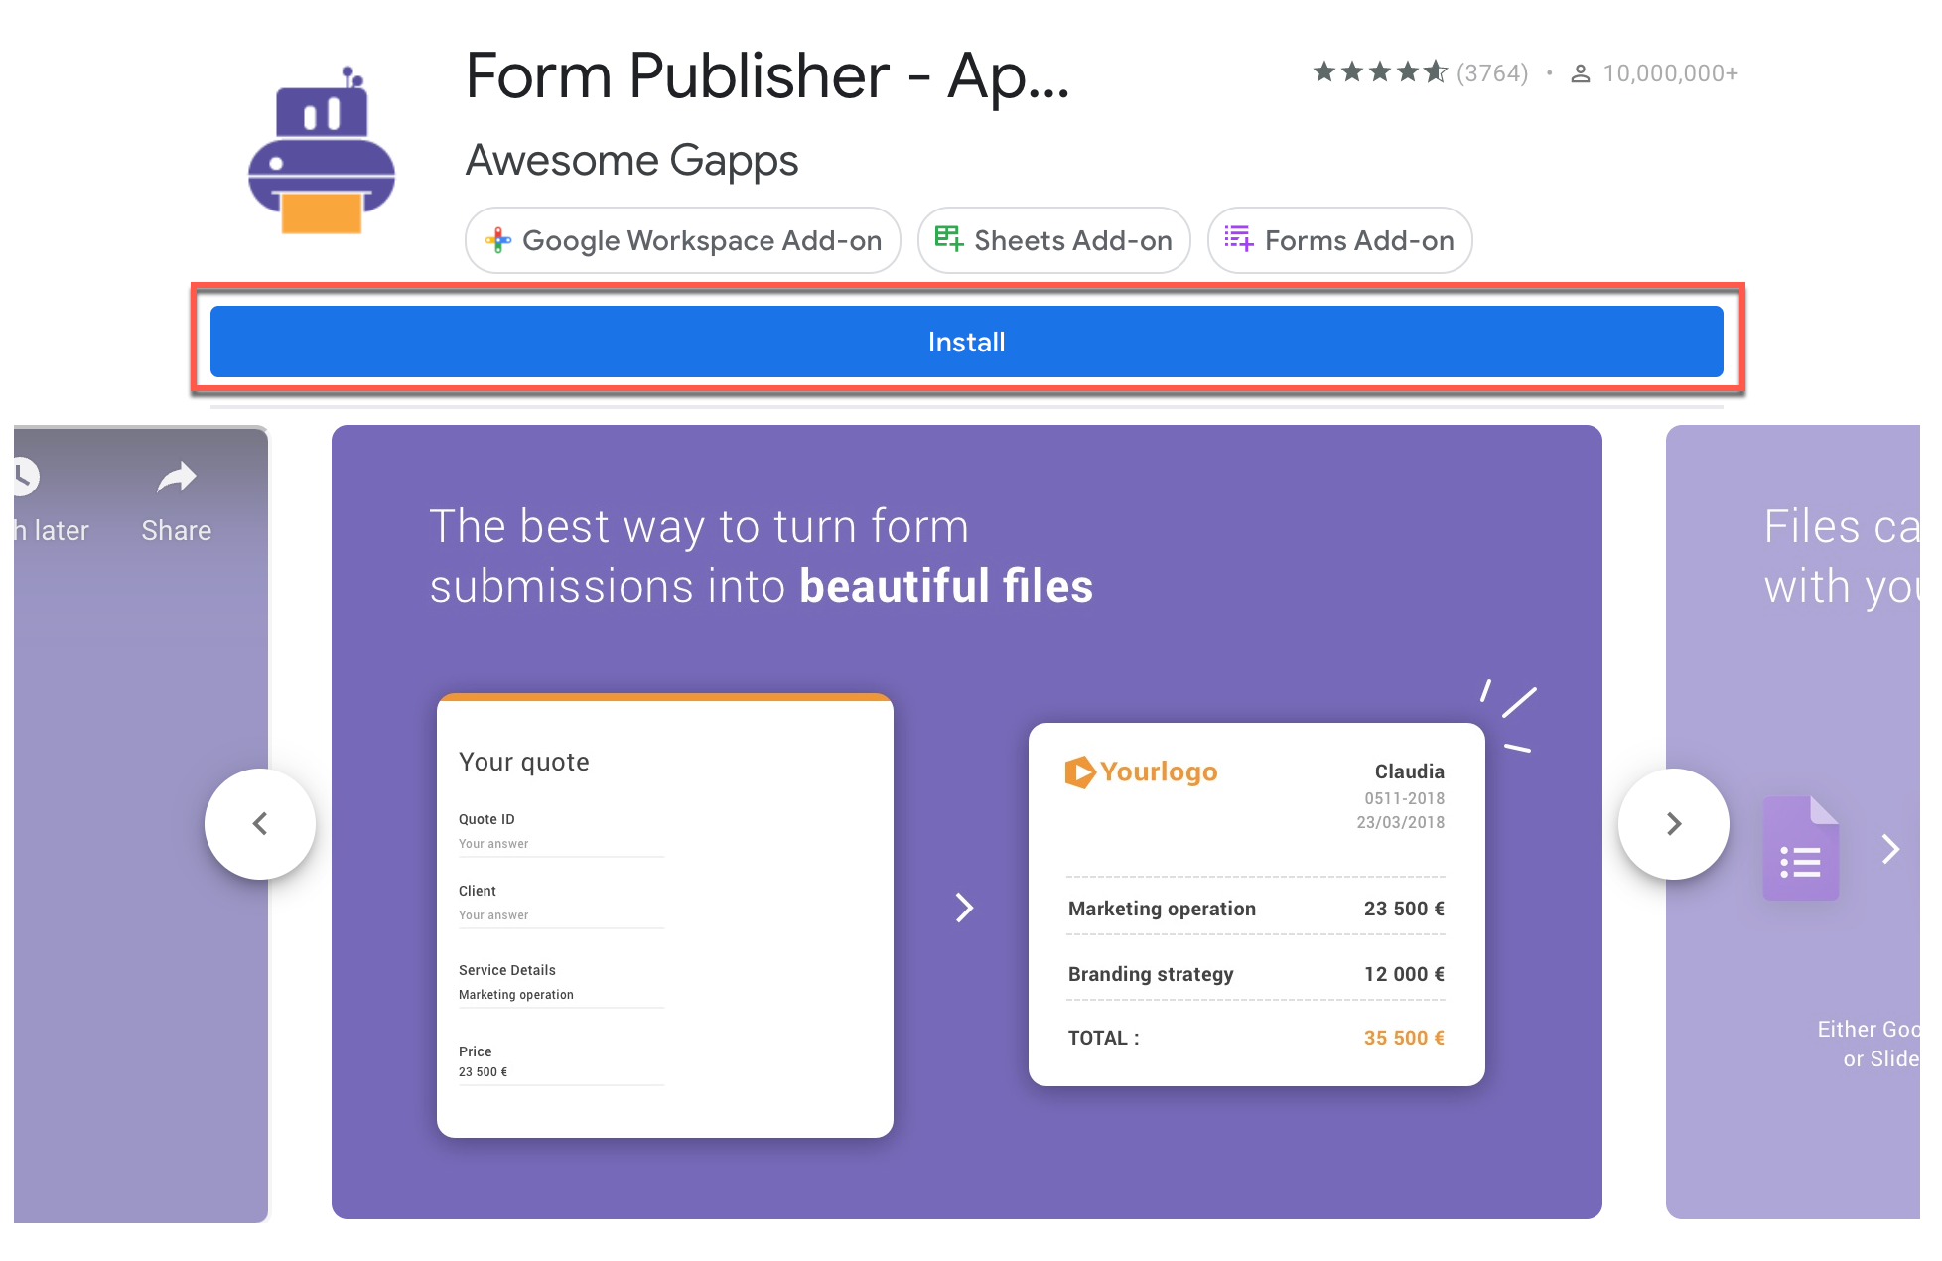This screenshot has height=1261, width=1942.
Task: Go back using the left carousel chevron
Action: point(260,823)
